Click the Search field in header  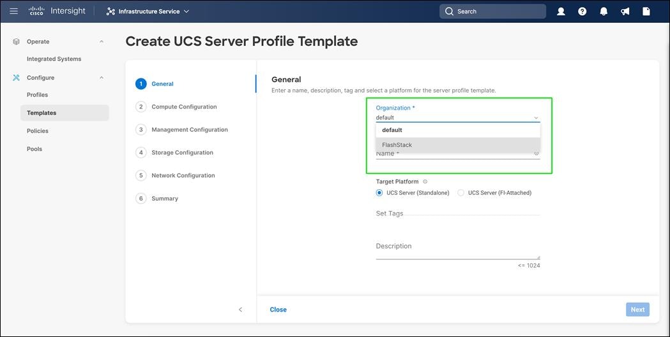(x=492, y=11)
